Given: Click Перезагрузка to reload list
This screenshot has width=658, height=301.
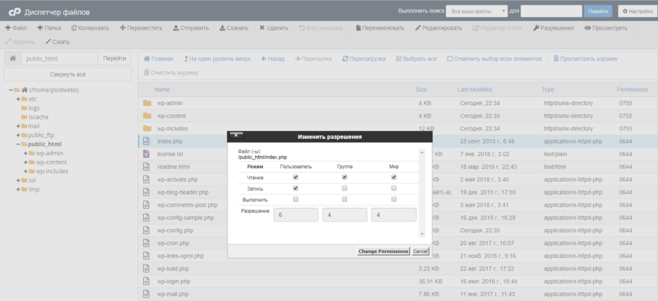Looking at the screenshot, I should tap(364, 58).
